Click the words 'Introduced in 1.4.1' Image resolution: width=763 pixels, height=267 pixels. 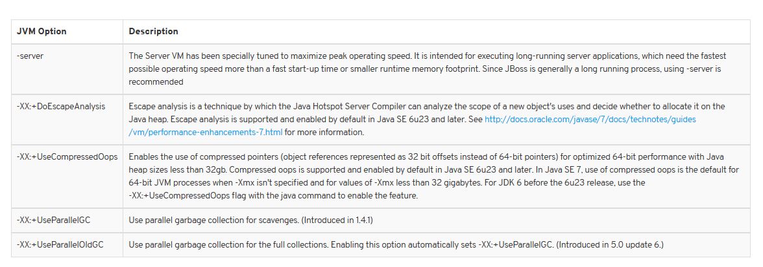click(337, 220)
